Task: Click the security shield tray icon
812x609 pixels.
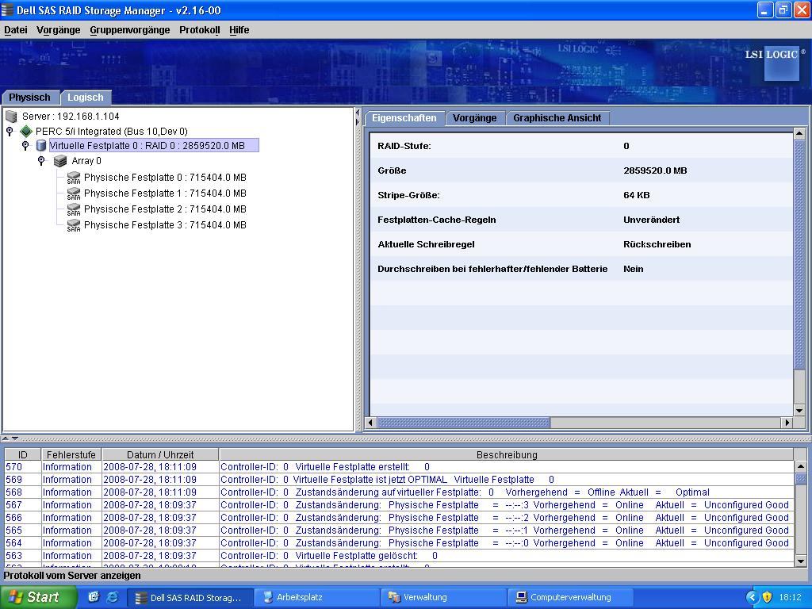Action: click(x=767, y=597)
